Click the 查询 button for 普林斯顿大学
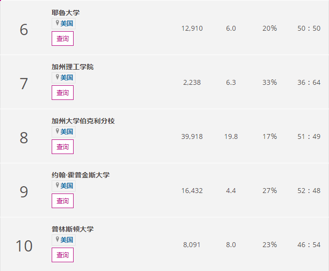 pos(62,255)
